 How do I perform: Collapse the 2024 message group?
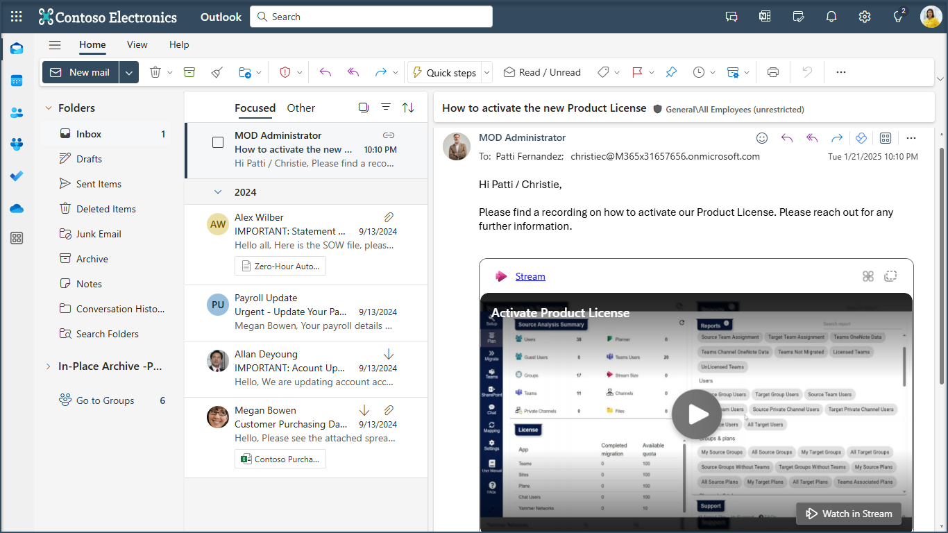tap(218, 192)
